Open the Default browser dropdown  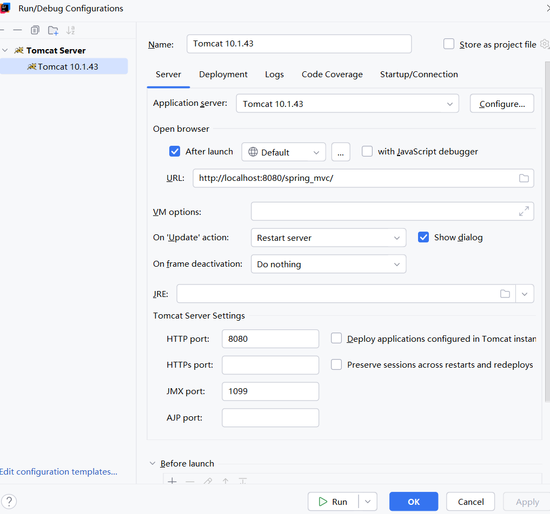pos(283,152)
